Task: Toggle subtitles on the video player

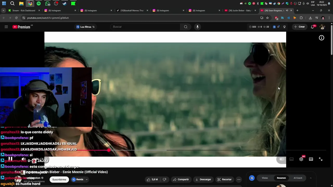Action: 292,159
